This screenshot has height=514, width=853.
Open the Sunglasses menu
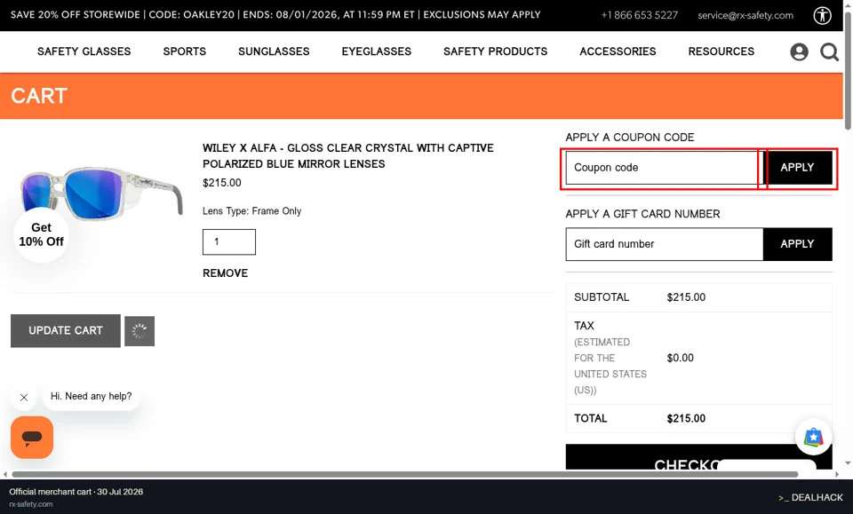click(274, 51)
